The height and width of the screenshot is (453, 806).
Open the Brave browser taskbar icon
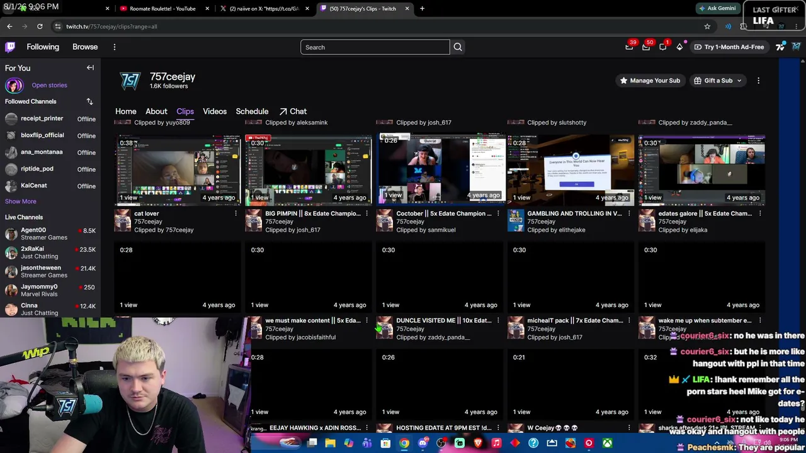point(478,444)
